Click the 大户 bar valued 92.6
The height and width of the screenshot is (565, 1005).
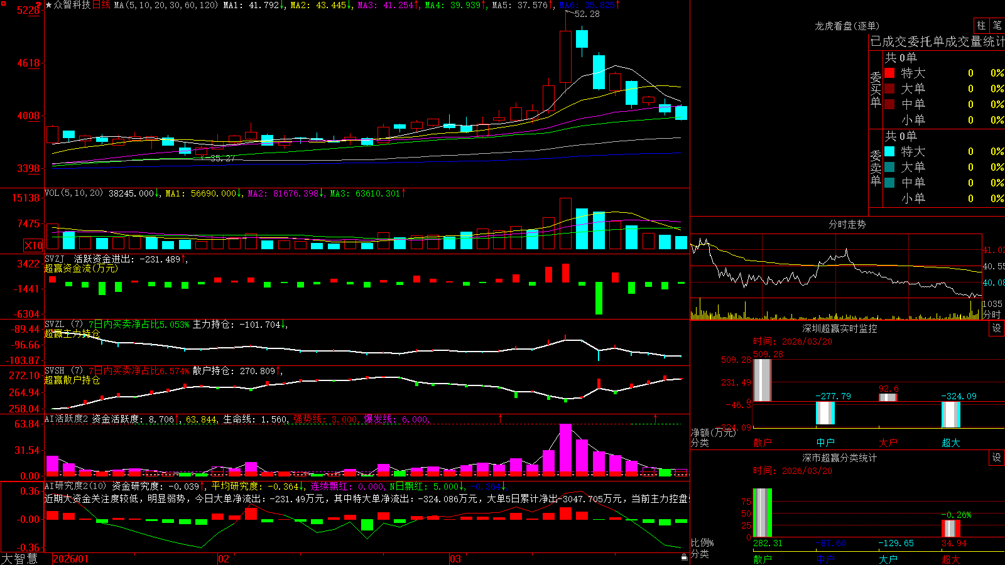pos(888,397)
